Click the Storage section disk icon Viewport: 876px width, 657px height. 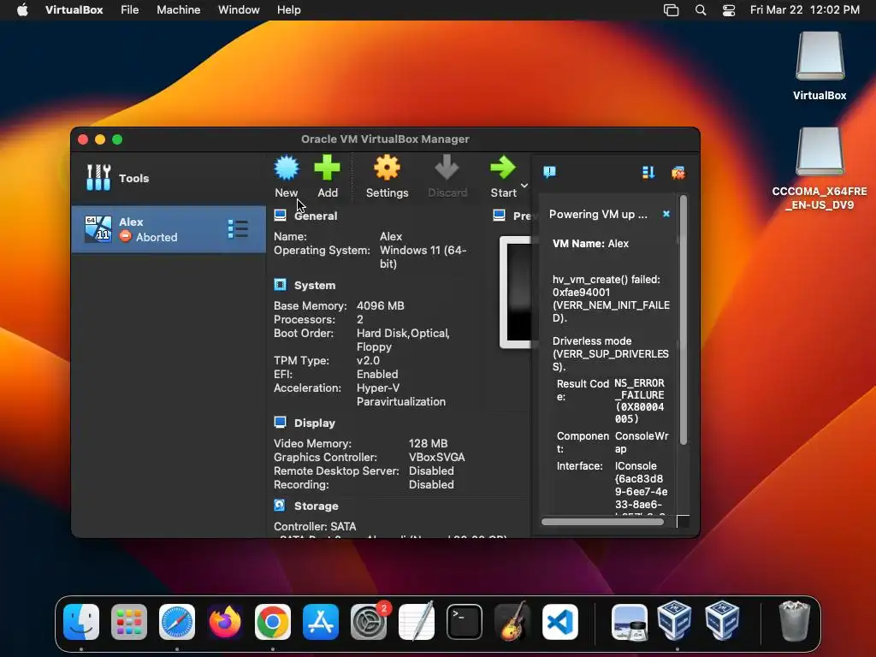(x=280, y=505)
